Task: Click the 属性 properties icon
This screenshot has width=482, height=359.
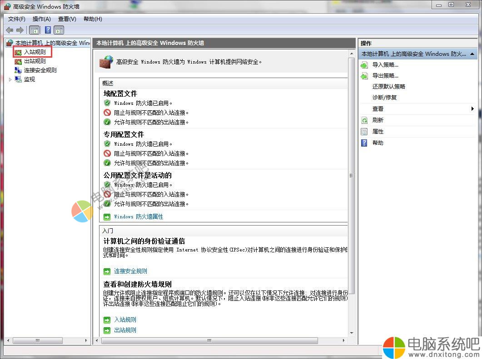Action: coord(364,132)
